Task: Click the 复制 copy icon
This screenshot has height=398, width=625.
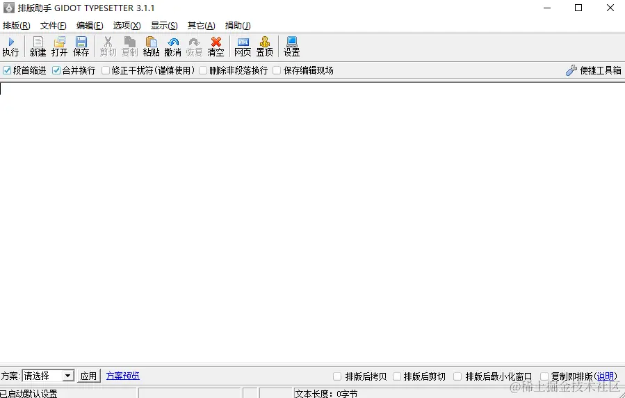Action: click(129, 47)
